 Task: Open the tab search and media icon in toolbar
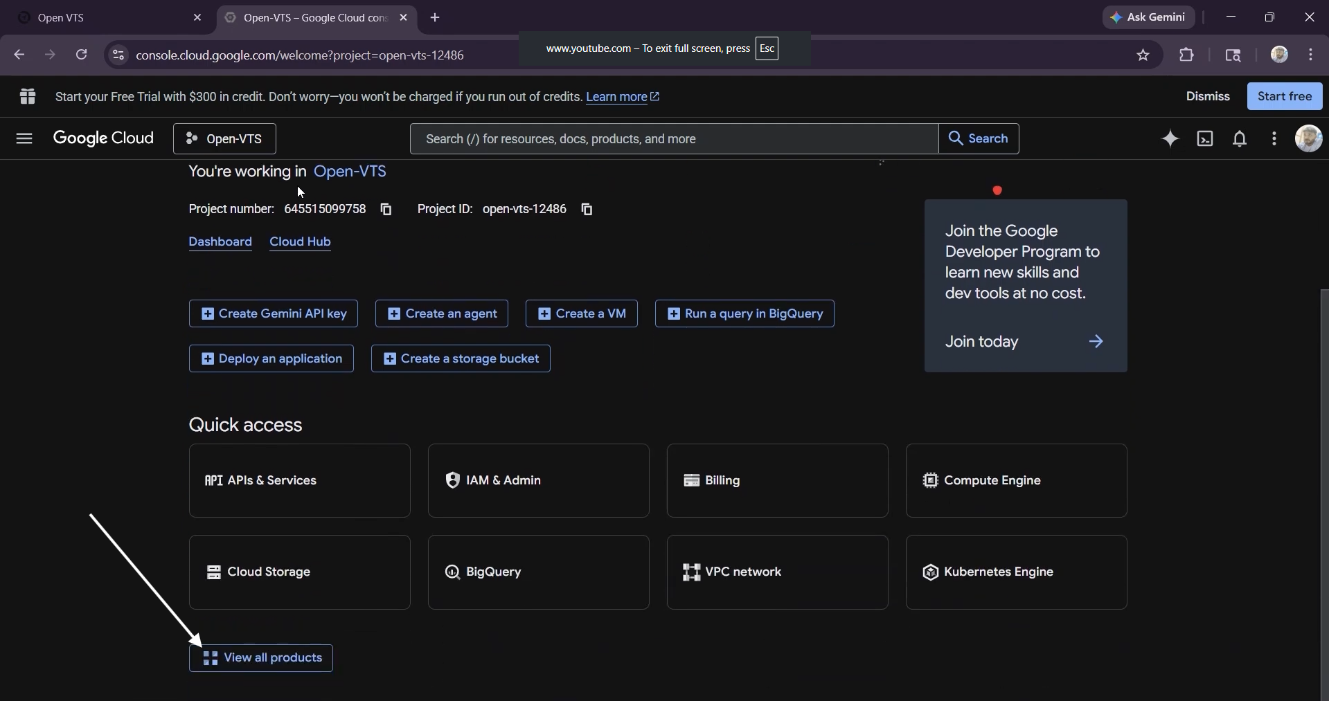1233,55
